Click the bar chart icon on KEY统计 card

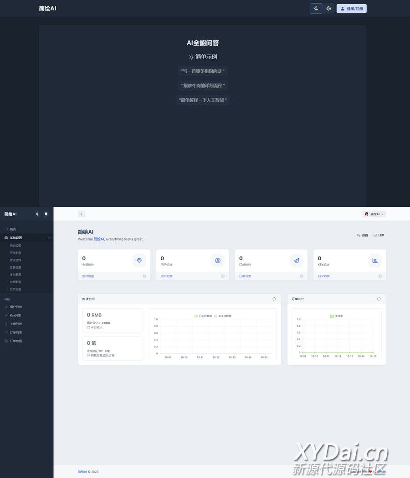coord(375,261)
